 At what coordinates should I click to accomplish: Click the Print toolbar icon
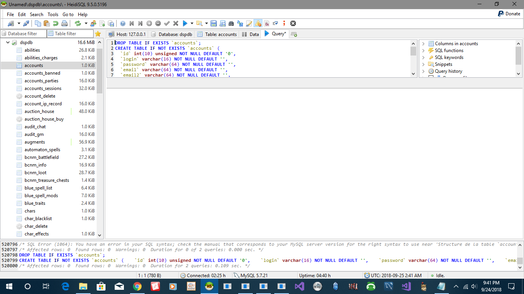pos(64,23)
